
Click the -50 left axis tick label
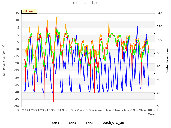17,107
